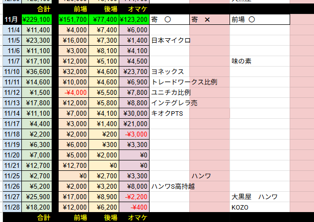This screenshot has width=314, height=222.
Task: Select the 11月 month label cell
Action: [x=11, y=20]
